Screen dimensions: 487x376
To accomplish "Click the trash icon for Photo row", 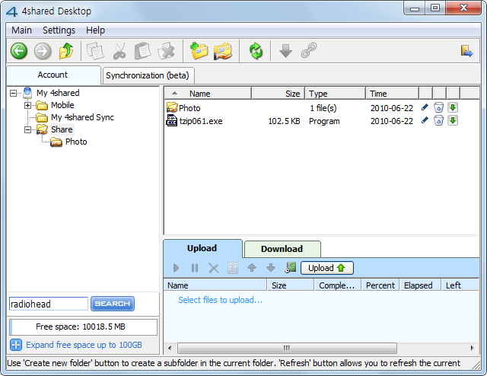I will (x=438, y=107).
